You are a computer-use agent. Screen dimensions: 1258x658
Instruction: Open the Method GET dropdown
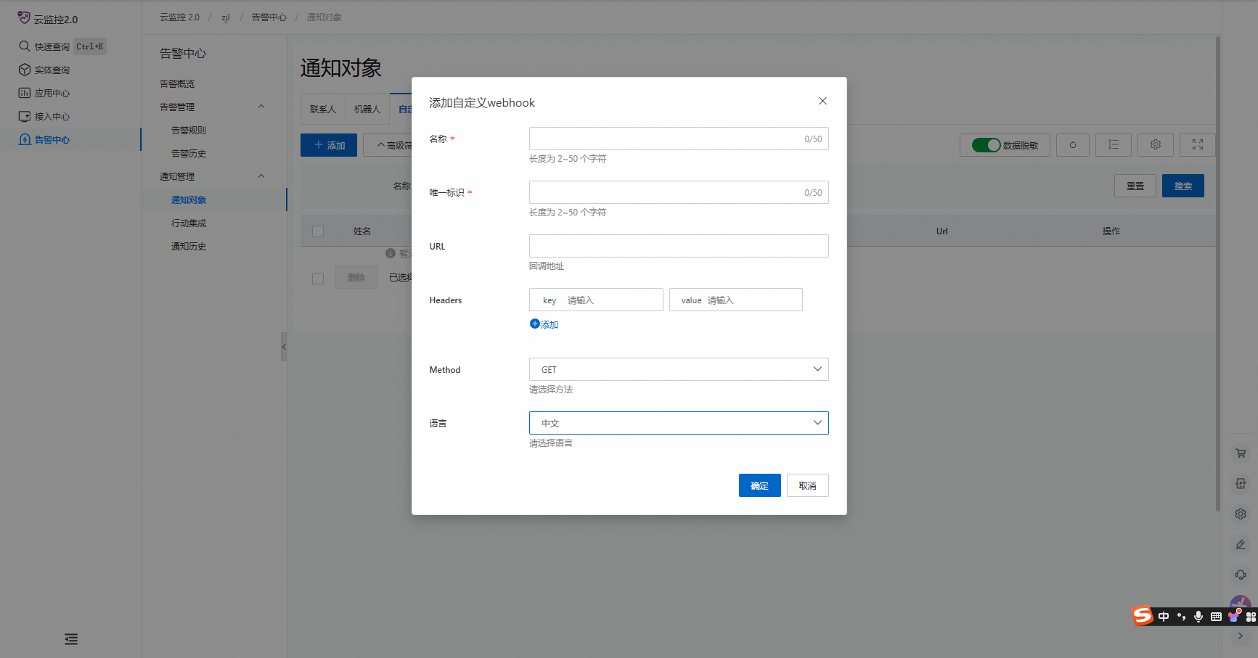click(x=679, y=369)
